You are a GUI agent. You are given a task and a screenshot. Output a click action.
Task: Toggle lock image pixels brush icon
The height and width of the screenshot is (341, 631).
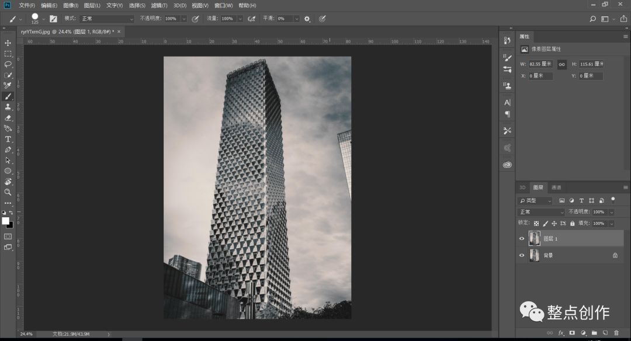click(x=545, y=224)
